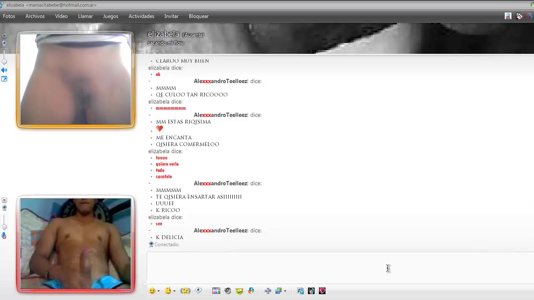The height and width of the screenshot is (300, 534).
Task: Click the contact's speaker volume slider
Action: pyautogui.click(x=4, y=57)
